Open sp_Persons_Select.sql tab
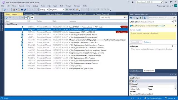 pos(101,14)
